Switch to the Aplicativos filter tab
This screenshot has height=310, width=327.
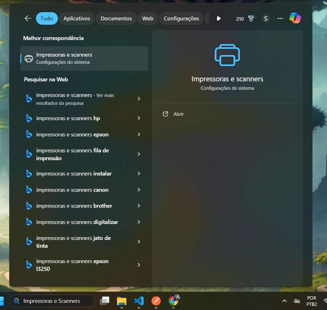(x=77, y=18)
